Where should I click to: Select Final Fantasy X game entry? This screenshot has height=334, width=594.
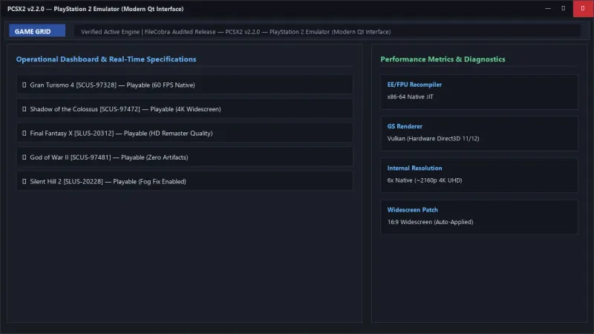click(x=185, y=134)
